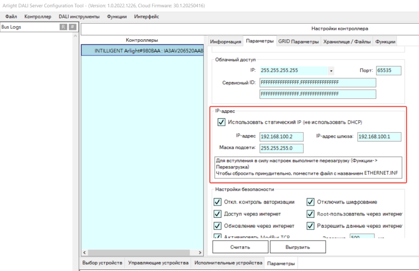Select the upper Параметры tab

click(260, 41)
